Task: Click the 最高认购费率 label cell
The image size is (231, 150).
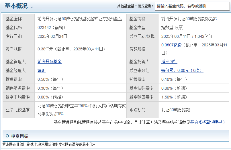Action: pos(142,88)
